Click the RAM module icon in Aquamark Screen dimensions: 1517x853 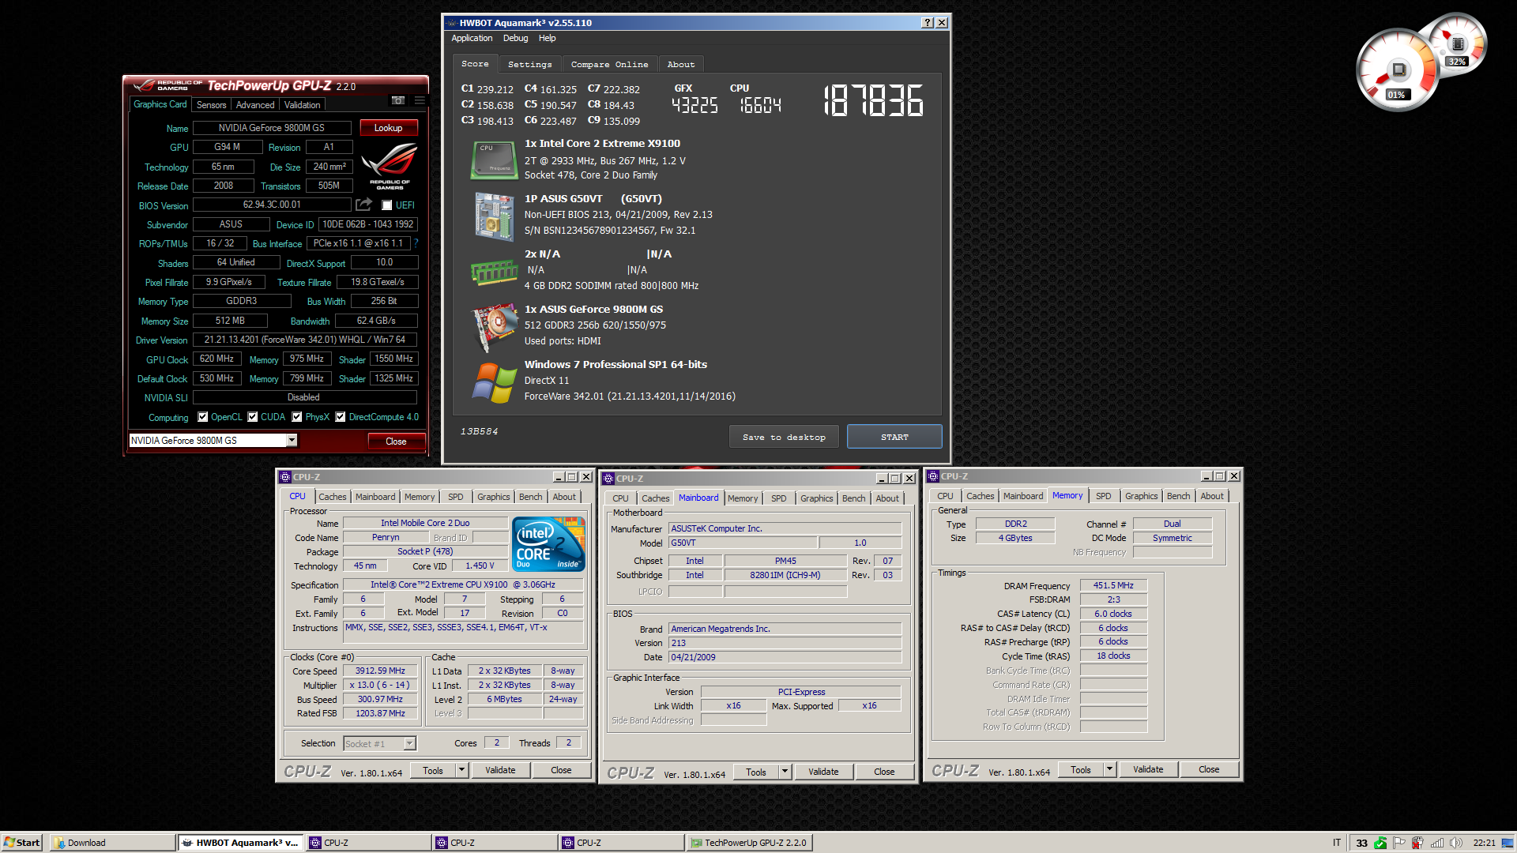(x=494, y=272)
